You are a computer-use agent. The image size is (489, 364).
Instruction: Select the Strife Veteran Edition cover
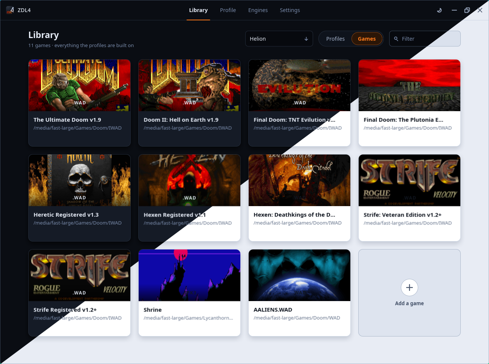point(410,180)
